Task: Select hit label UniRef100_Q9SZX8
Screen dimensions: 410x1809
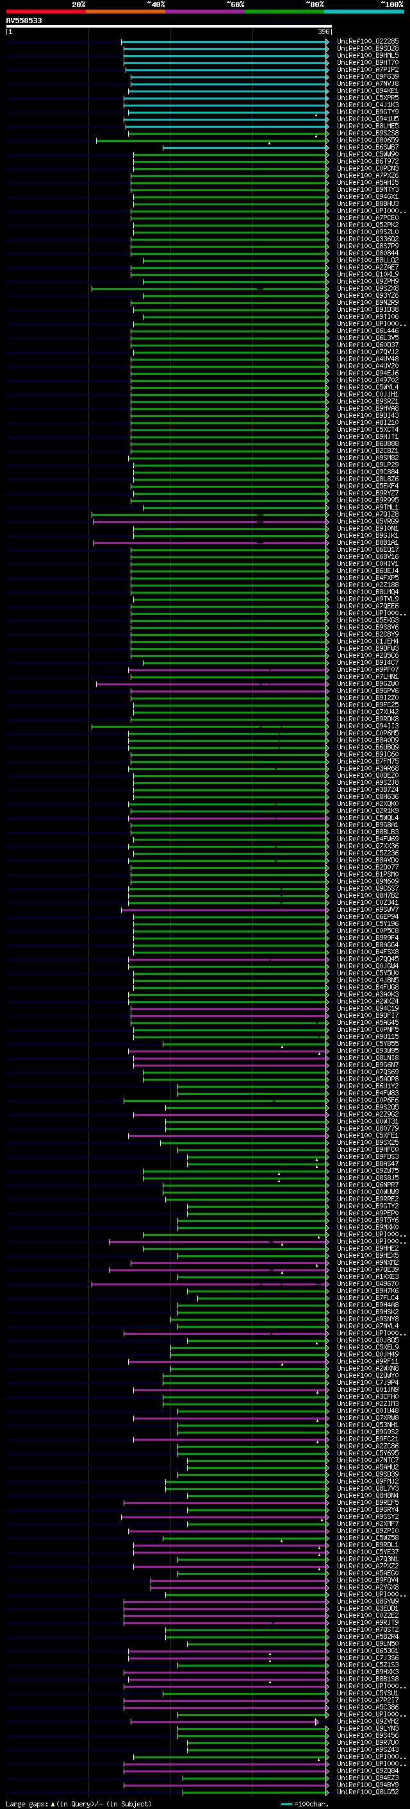Action: pos(367,289)
